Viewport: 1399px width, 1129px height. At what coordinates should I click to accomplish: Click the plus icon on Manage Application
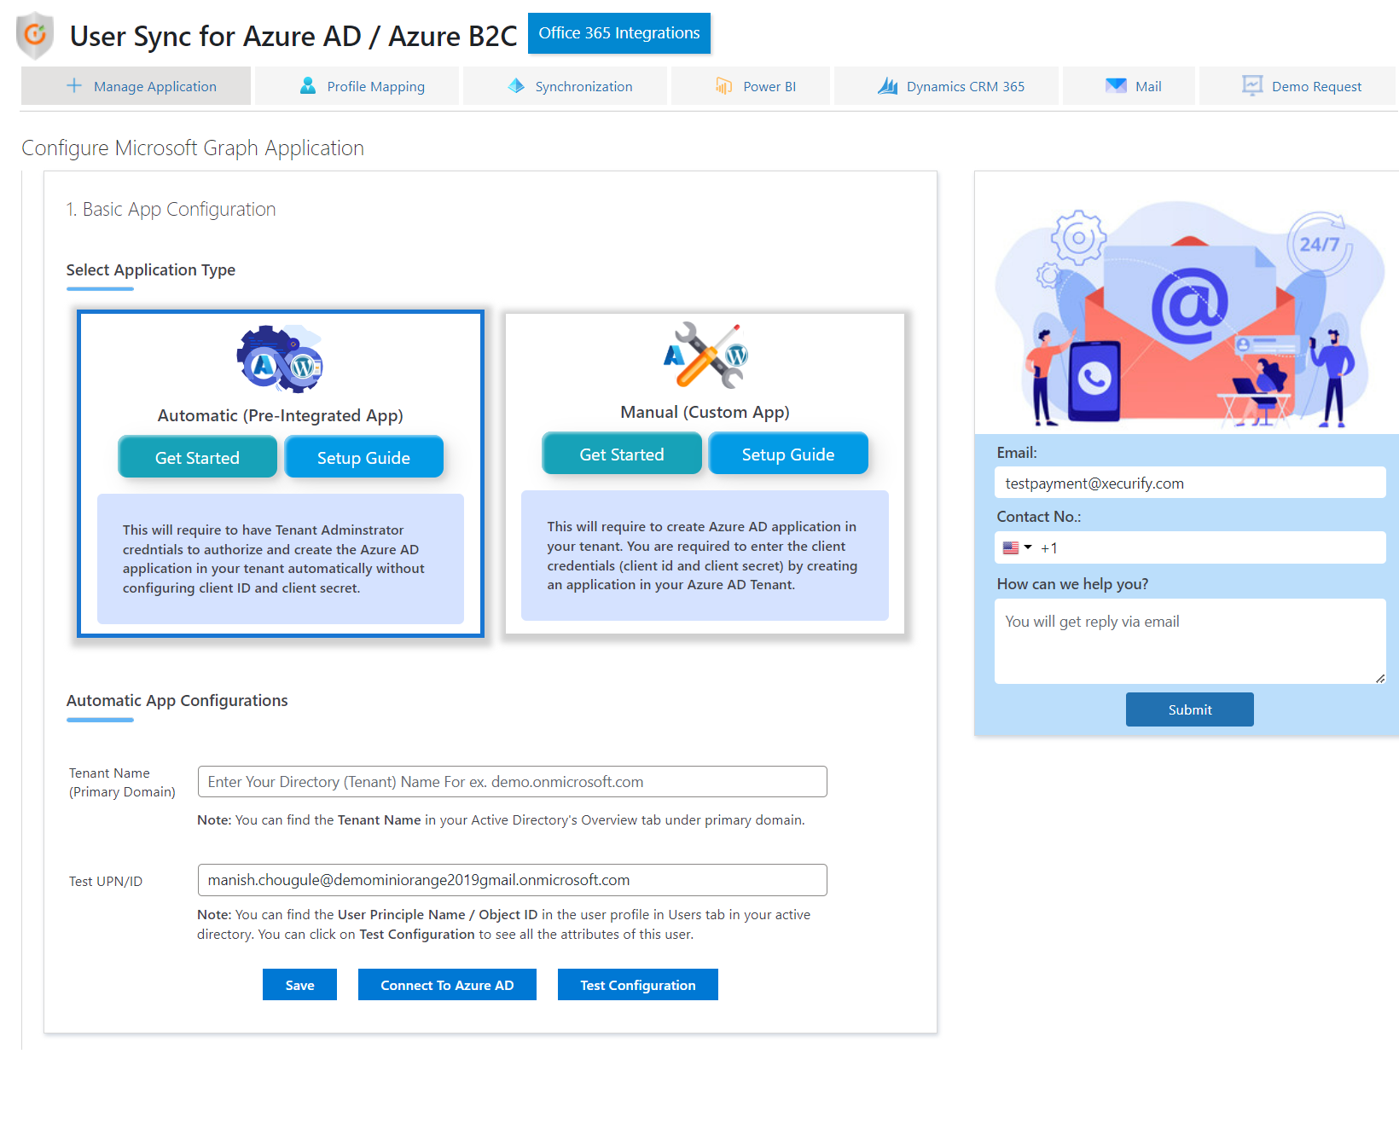[74, 86]
